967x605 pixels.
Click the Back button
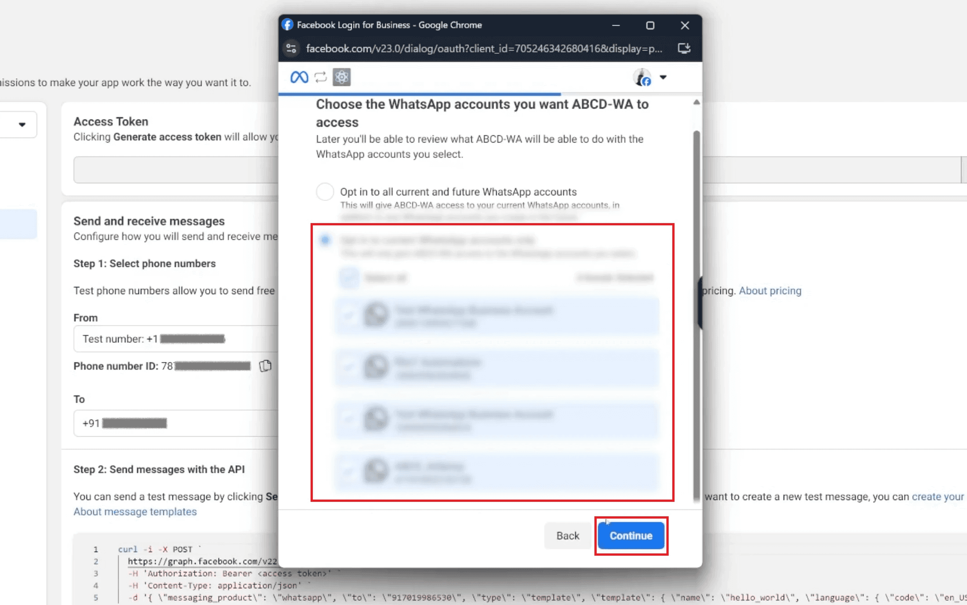point(568,536)
